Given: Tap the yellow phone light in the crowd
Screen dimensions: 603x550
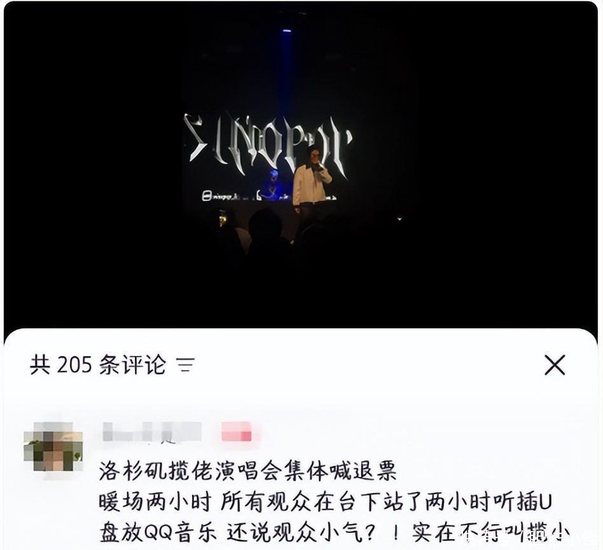Looking at the screenshot, I should click(223, 219).
